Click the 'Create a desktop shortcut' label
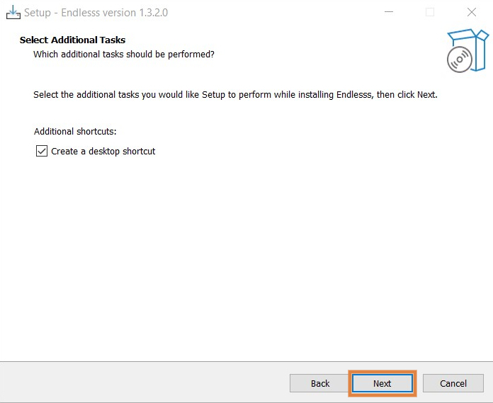The image size is (493, 403). point(103,151)
